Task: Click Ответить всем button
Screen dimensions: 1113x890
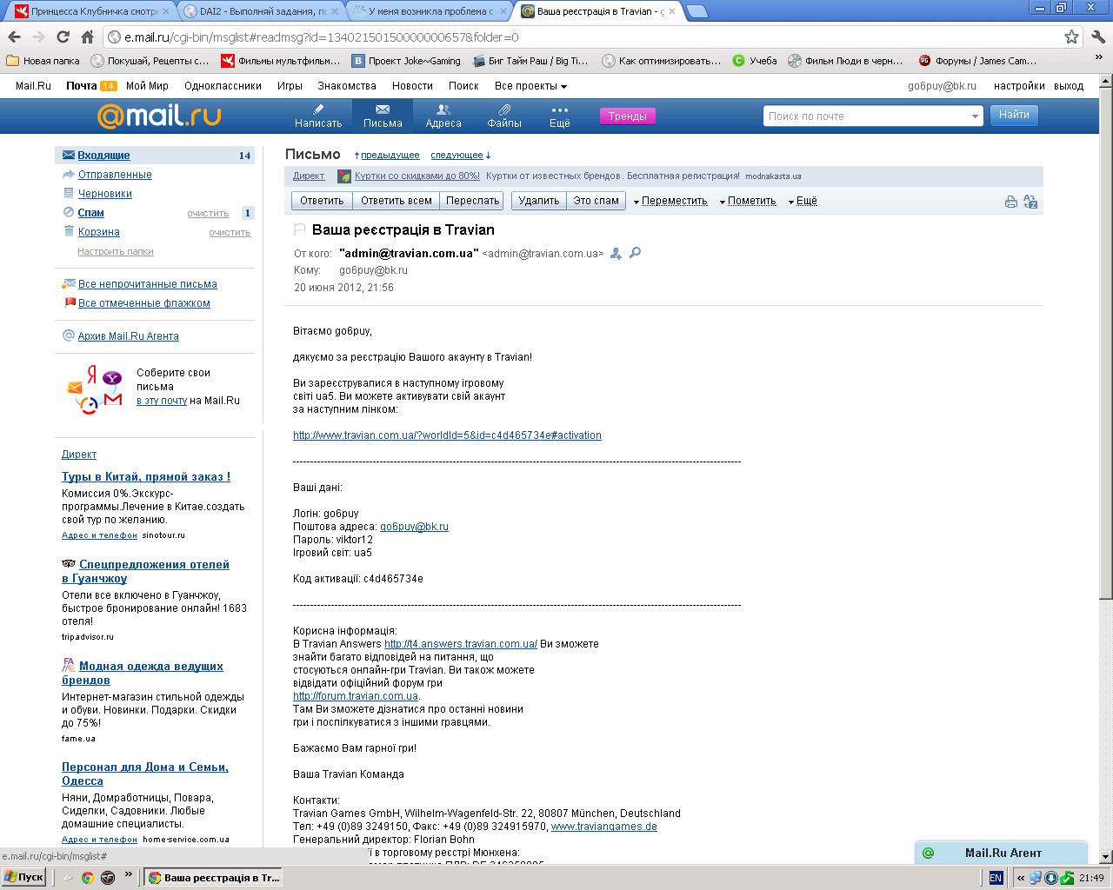Action: [x=396, y=201]
